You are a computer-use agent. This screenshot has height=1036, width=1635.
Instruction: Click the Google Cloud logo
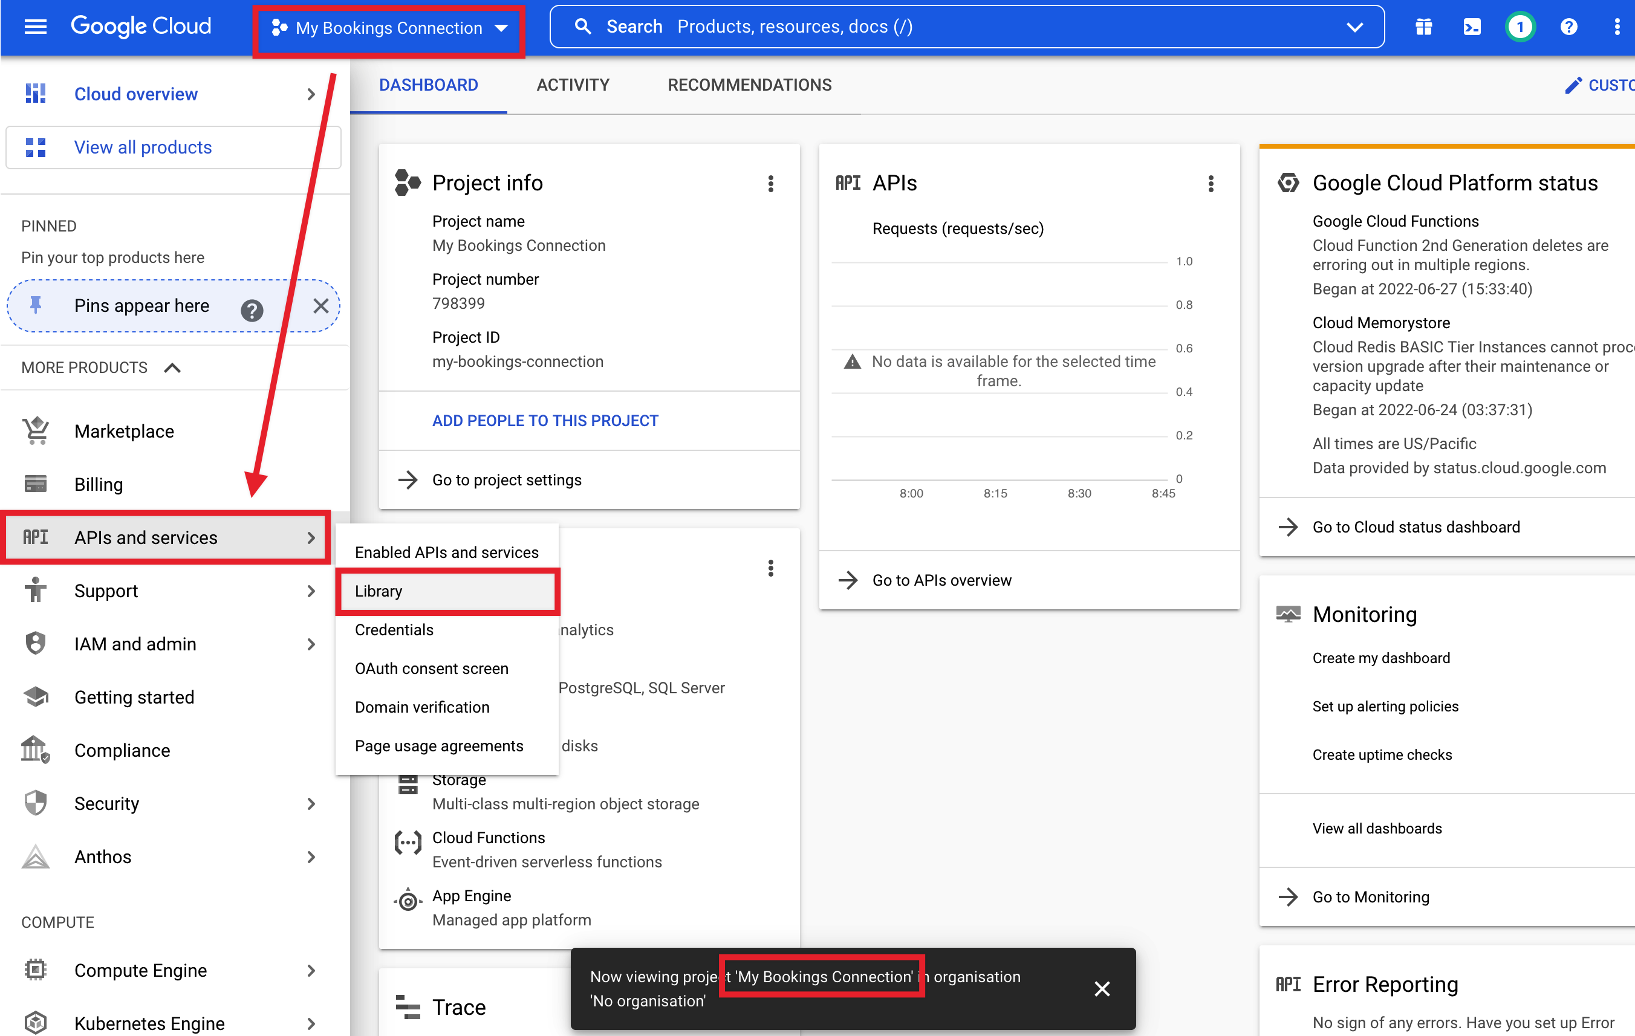click(x=141, y=27)
